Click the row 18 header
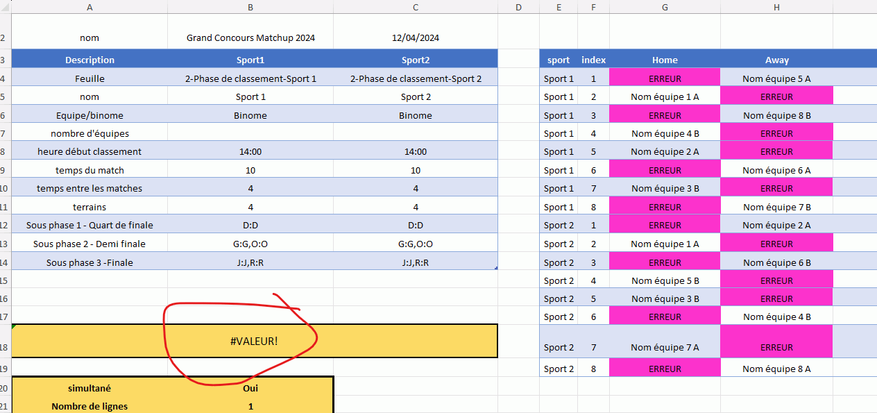Viewport: 877px width, 413px height. click(5, 341)
